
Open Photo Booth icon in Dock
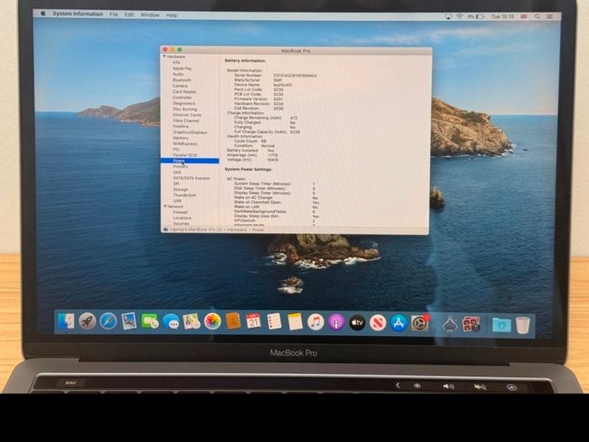pos(471,324)
